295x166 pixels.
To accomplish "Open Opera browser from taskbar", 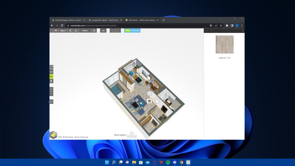I will click(154, 162).
